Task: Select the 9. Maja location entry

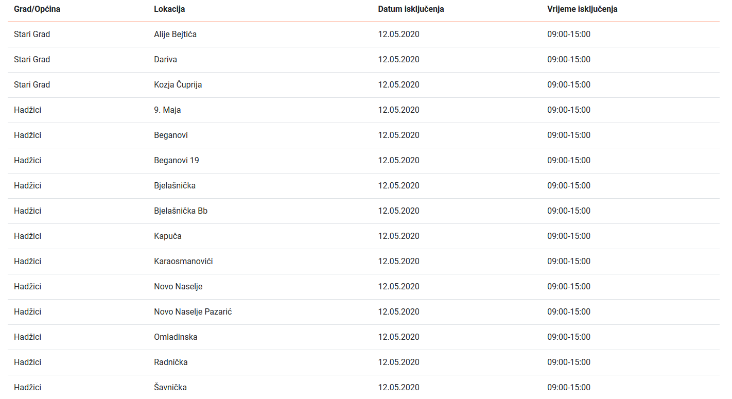Action: point(167,110)
